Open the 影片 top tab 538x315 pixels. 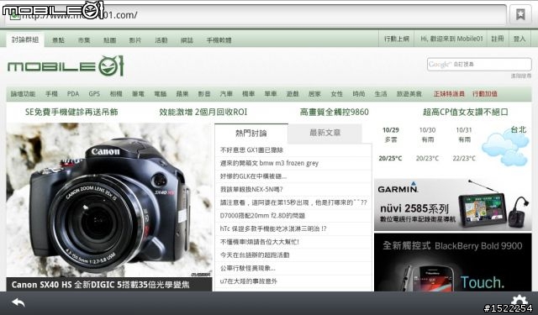click(135, 40)
